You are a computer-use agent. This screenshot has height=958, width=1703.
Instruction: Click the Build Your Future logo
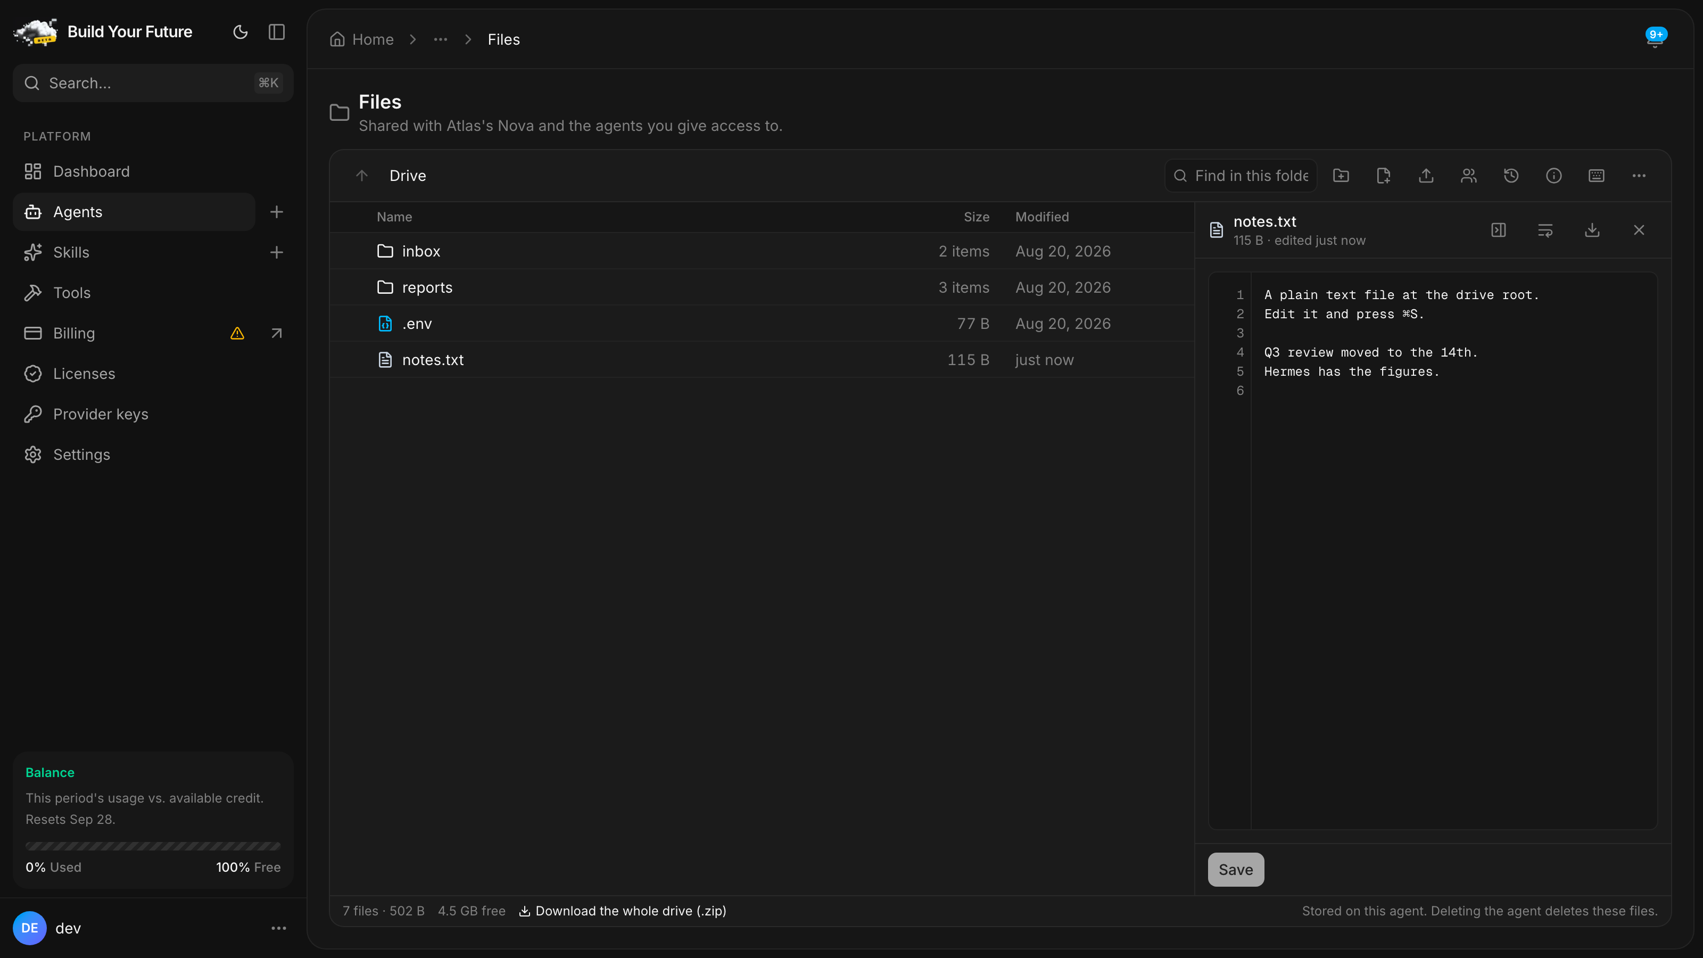click(36, 32)
